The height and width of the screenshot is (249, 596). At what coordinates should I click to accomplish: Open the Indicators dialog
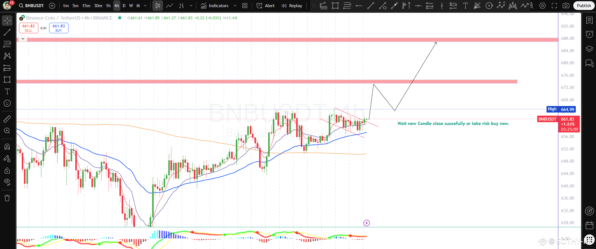[215, 6]
